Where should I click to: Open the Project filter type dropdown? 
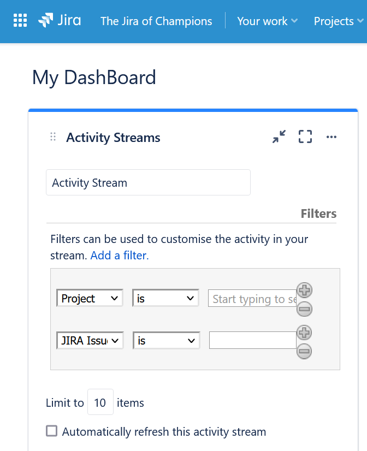pos(90,298)
